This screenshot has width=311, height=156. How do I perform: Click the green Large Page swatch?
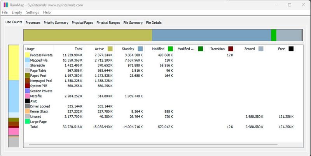[x=27, y=121]
